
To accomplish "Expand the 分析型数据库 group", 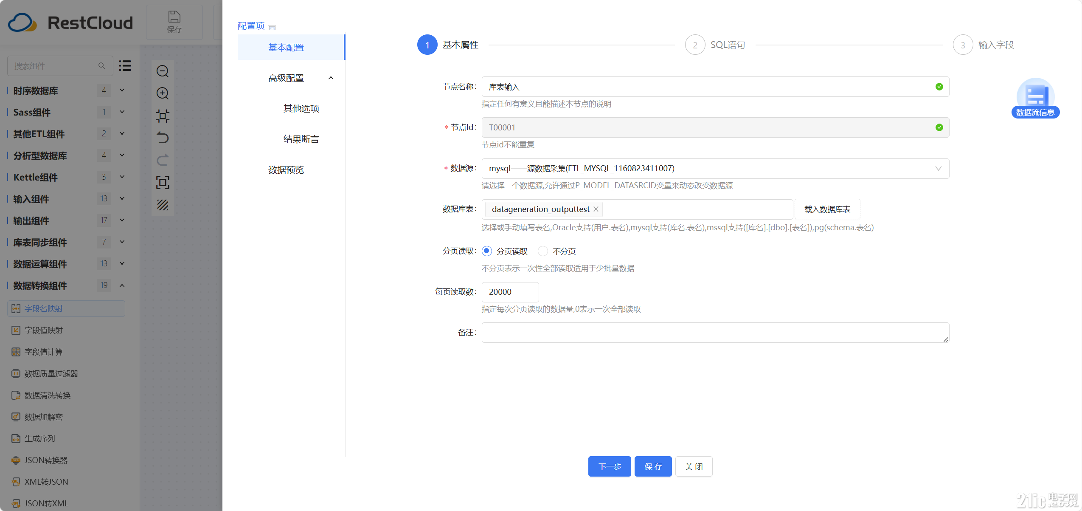I will coord(122,155).
